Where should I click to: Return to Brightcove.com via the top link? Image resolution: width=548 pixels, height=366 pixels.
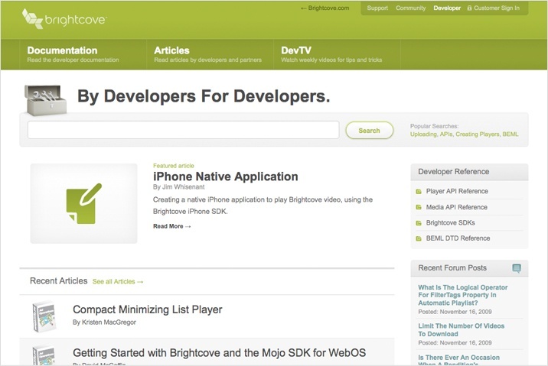click(x=325, y=8)
